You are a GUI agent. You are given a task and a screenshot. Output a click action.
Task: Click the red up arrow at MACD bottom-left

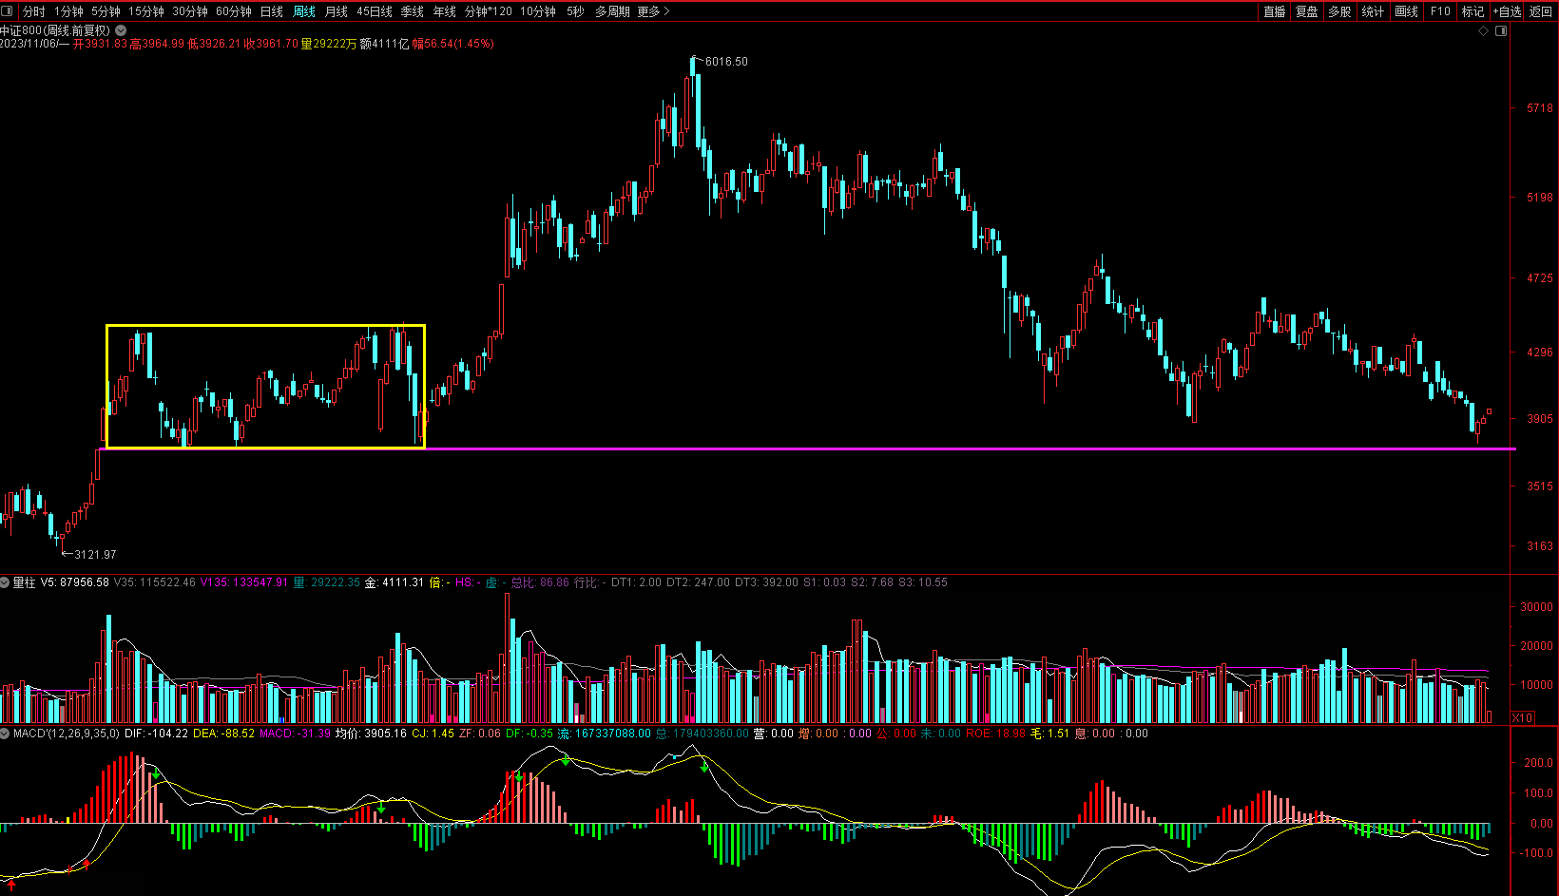pos(10,886)
